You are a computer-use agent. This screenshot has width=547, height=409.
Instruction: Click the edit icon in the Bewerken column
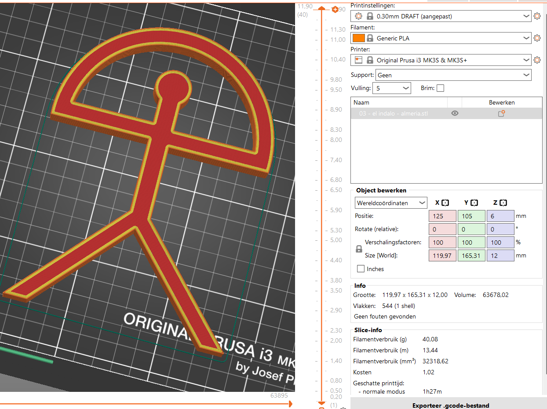coord(501,113)
